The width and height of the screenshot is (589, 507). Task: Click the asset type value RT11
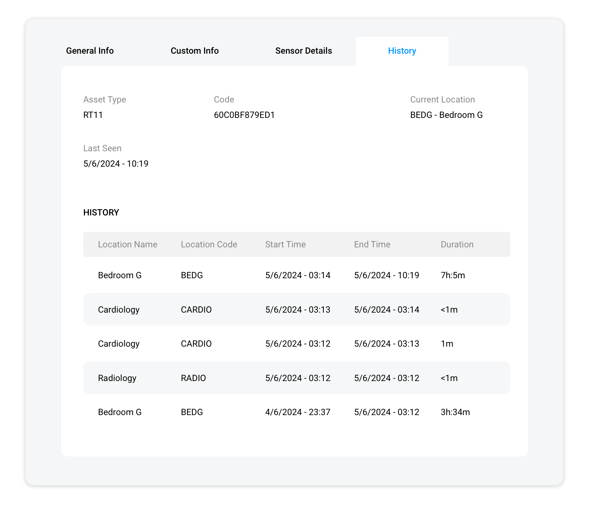point(93,115)
